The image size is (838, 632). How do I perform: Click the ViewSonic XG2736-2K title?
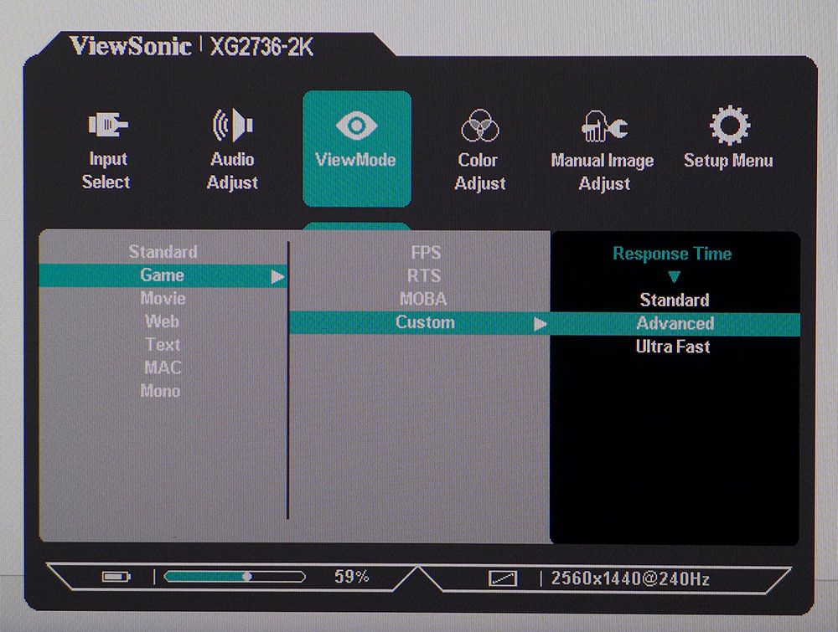pyautogui.click(x=191, y=46)
